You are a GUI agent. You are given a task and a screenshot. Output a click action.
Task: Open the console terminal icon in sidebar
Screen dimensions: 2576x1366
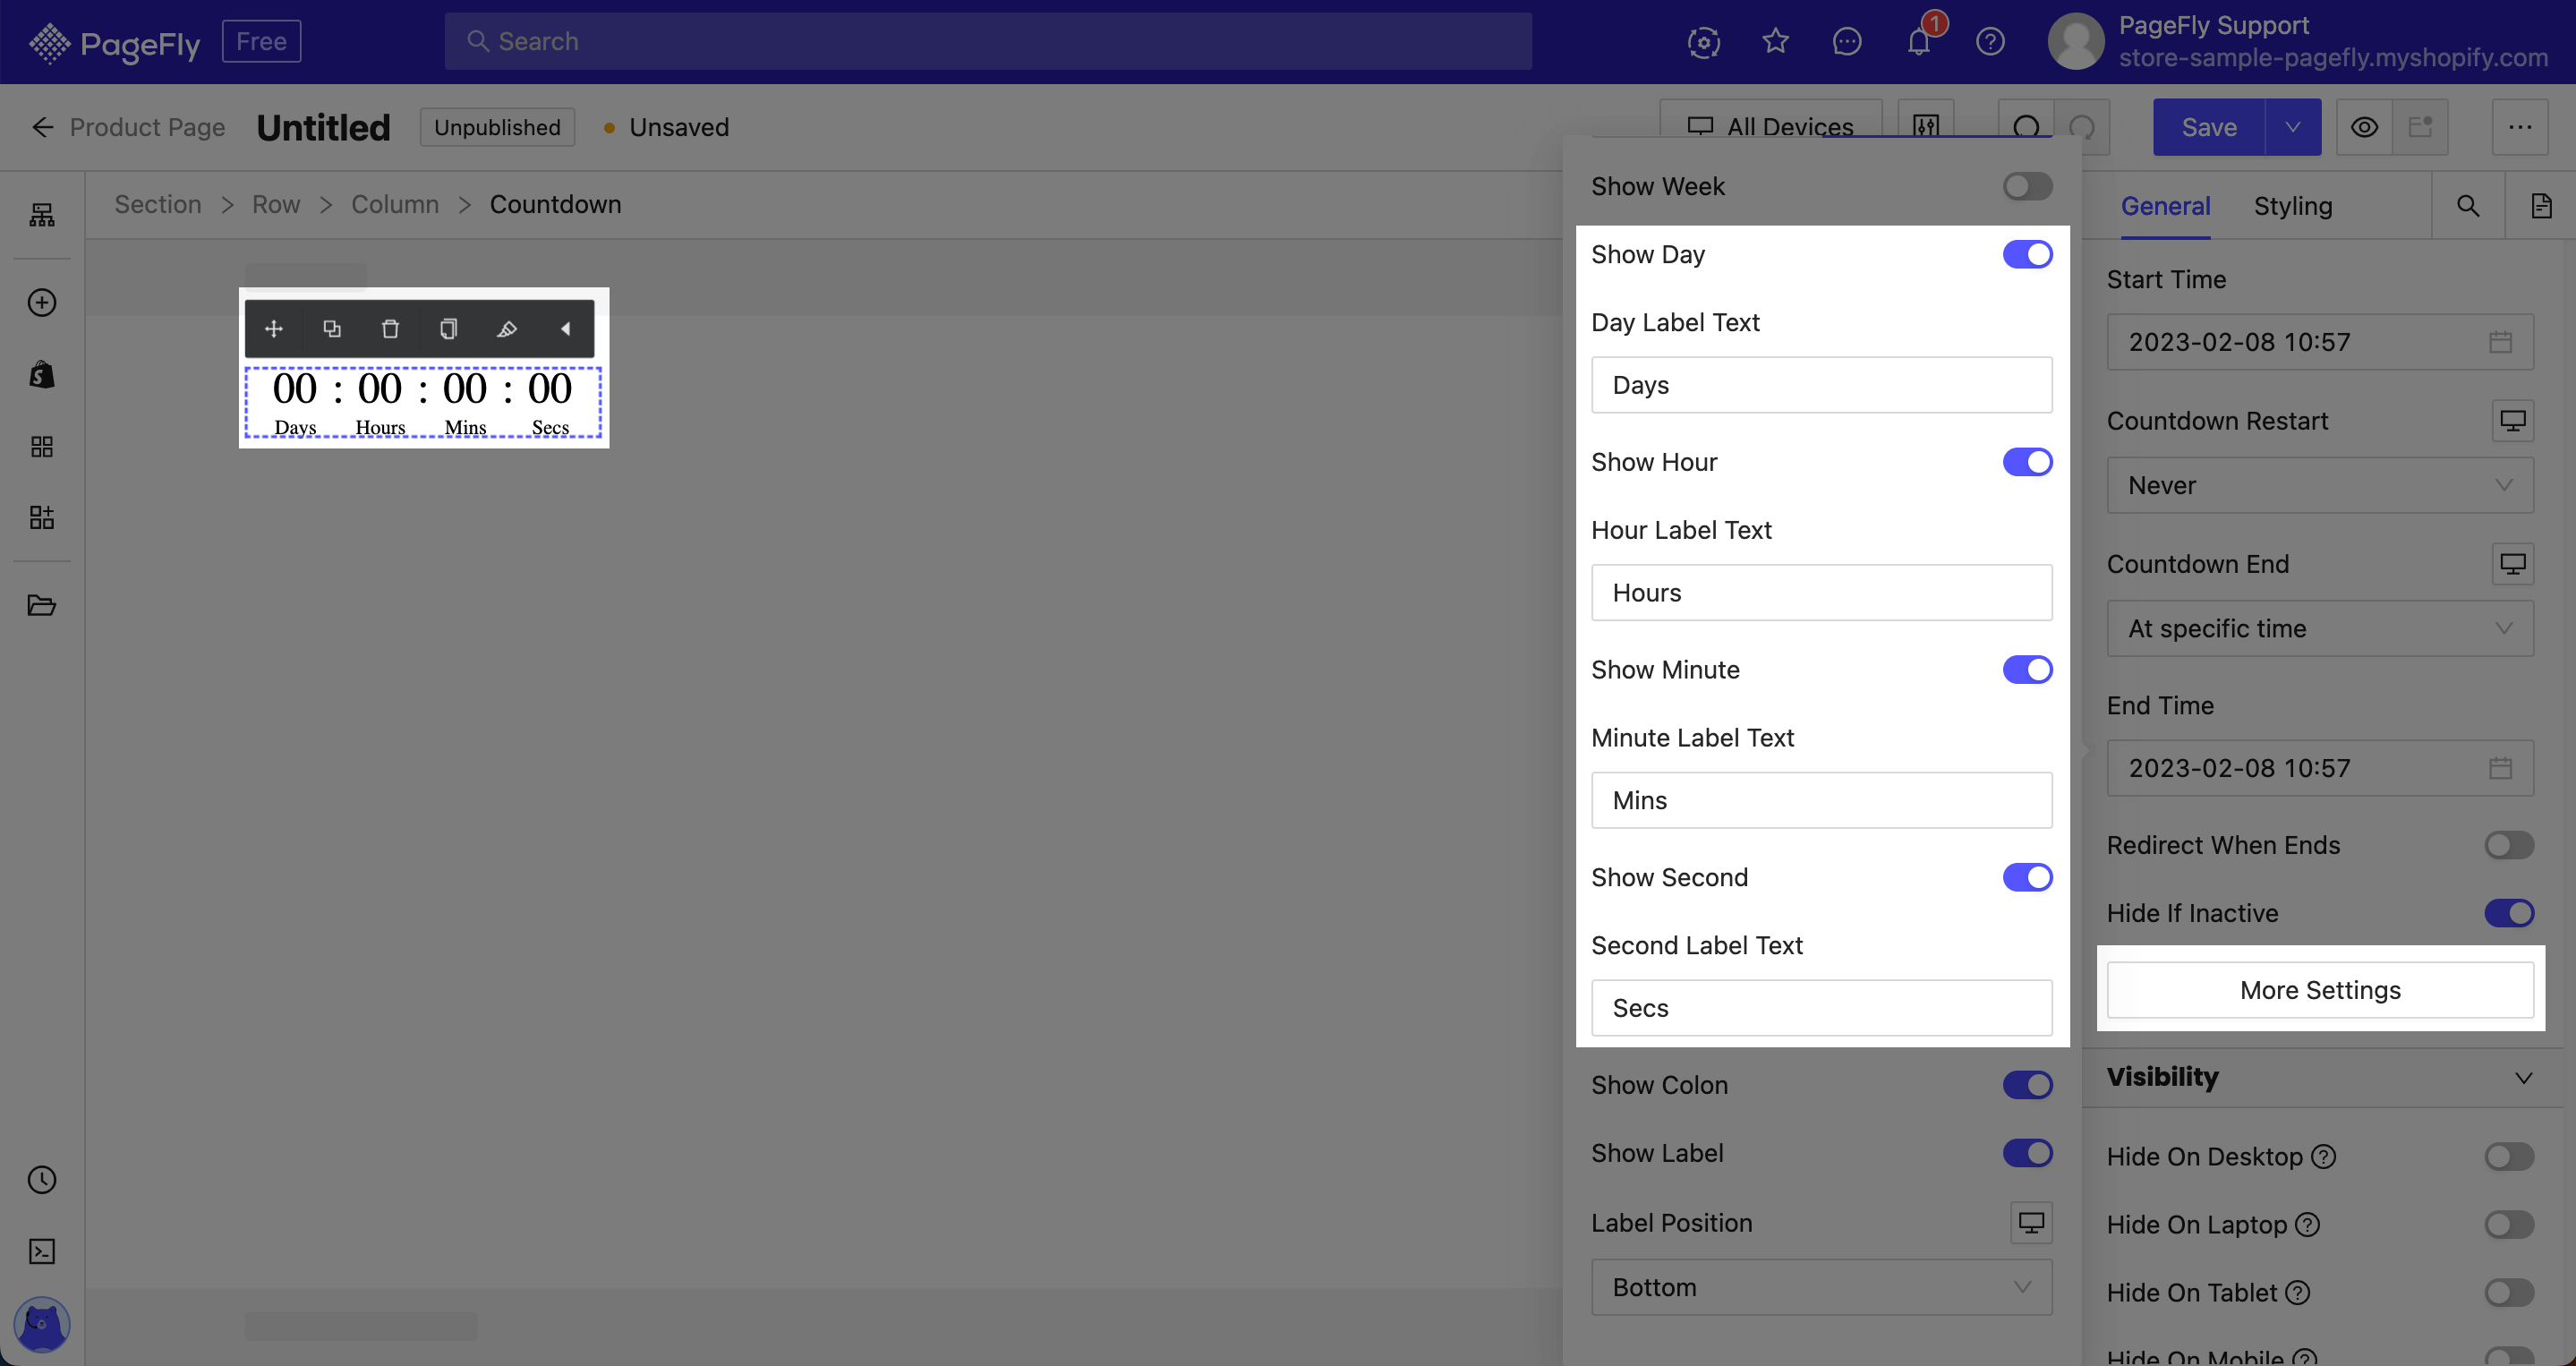pyautogui.click(x=42, y=1251)
